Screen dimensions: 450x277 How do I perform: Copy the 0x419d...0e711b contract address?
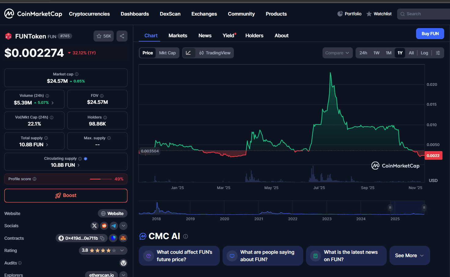point(102,238)
